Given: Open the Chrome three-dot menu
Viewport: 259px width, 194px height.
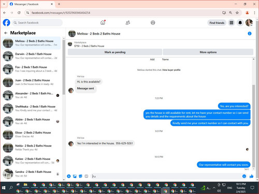Looking at the screenshot, I should click(x=254, y=12).
